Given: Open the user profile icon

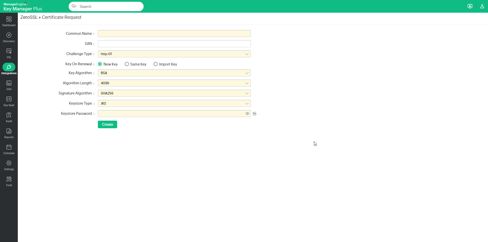Looking at the screenshot, I should click(482, 6).
